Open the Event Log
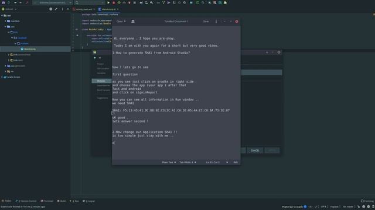The width and height of the screenshot is (375, 210). coord(367,201)
